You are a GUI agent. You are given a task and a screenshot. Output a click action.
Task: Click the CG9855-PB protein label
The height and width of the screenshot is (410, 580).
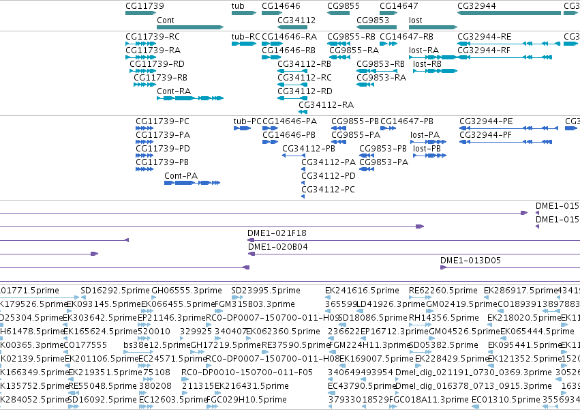tap(355, 121)
